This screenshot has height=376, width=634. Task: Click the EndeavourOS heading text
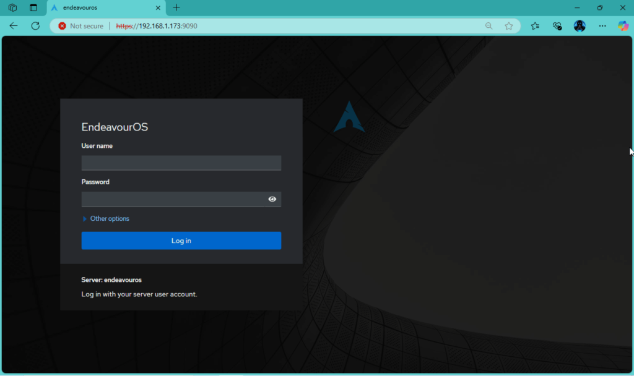pos(115,127)
